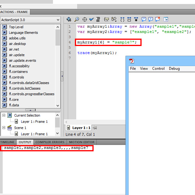Click the Check syntax checkmark icon
The width and height of the screenshot is (195, 195).
point(91,19)
